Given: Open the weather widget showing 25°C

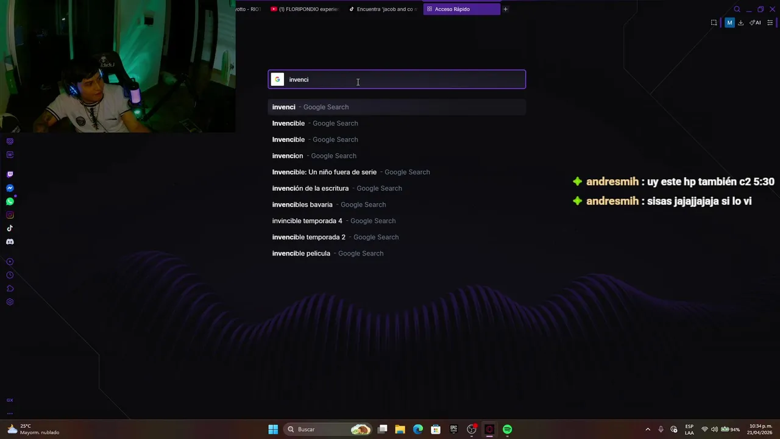Looking at the screenshot, I should [x=34, y=429].
